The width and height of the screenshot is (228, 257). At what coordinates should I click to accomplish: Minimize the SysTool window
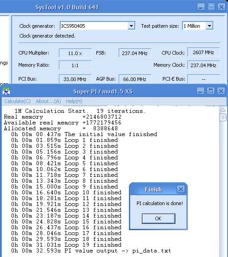tap(201, 7)
